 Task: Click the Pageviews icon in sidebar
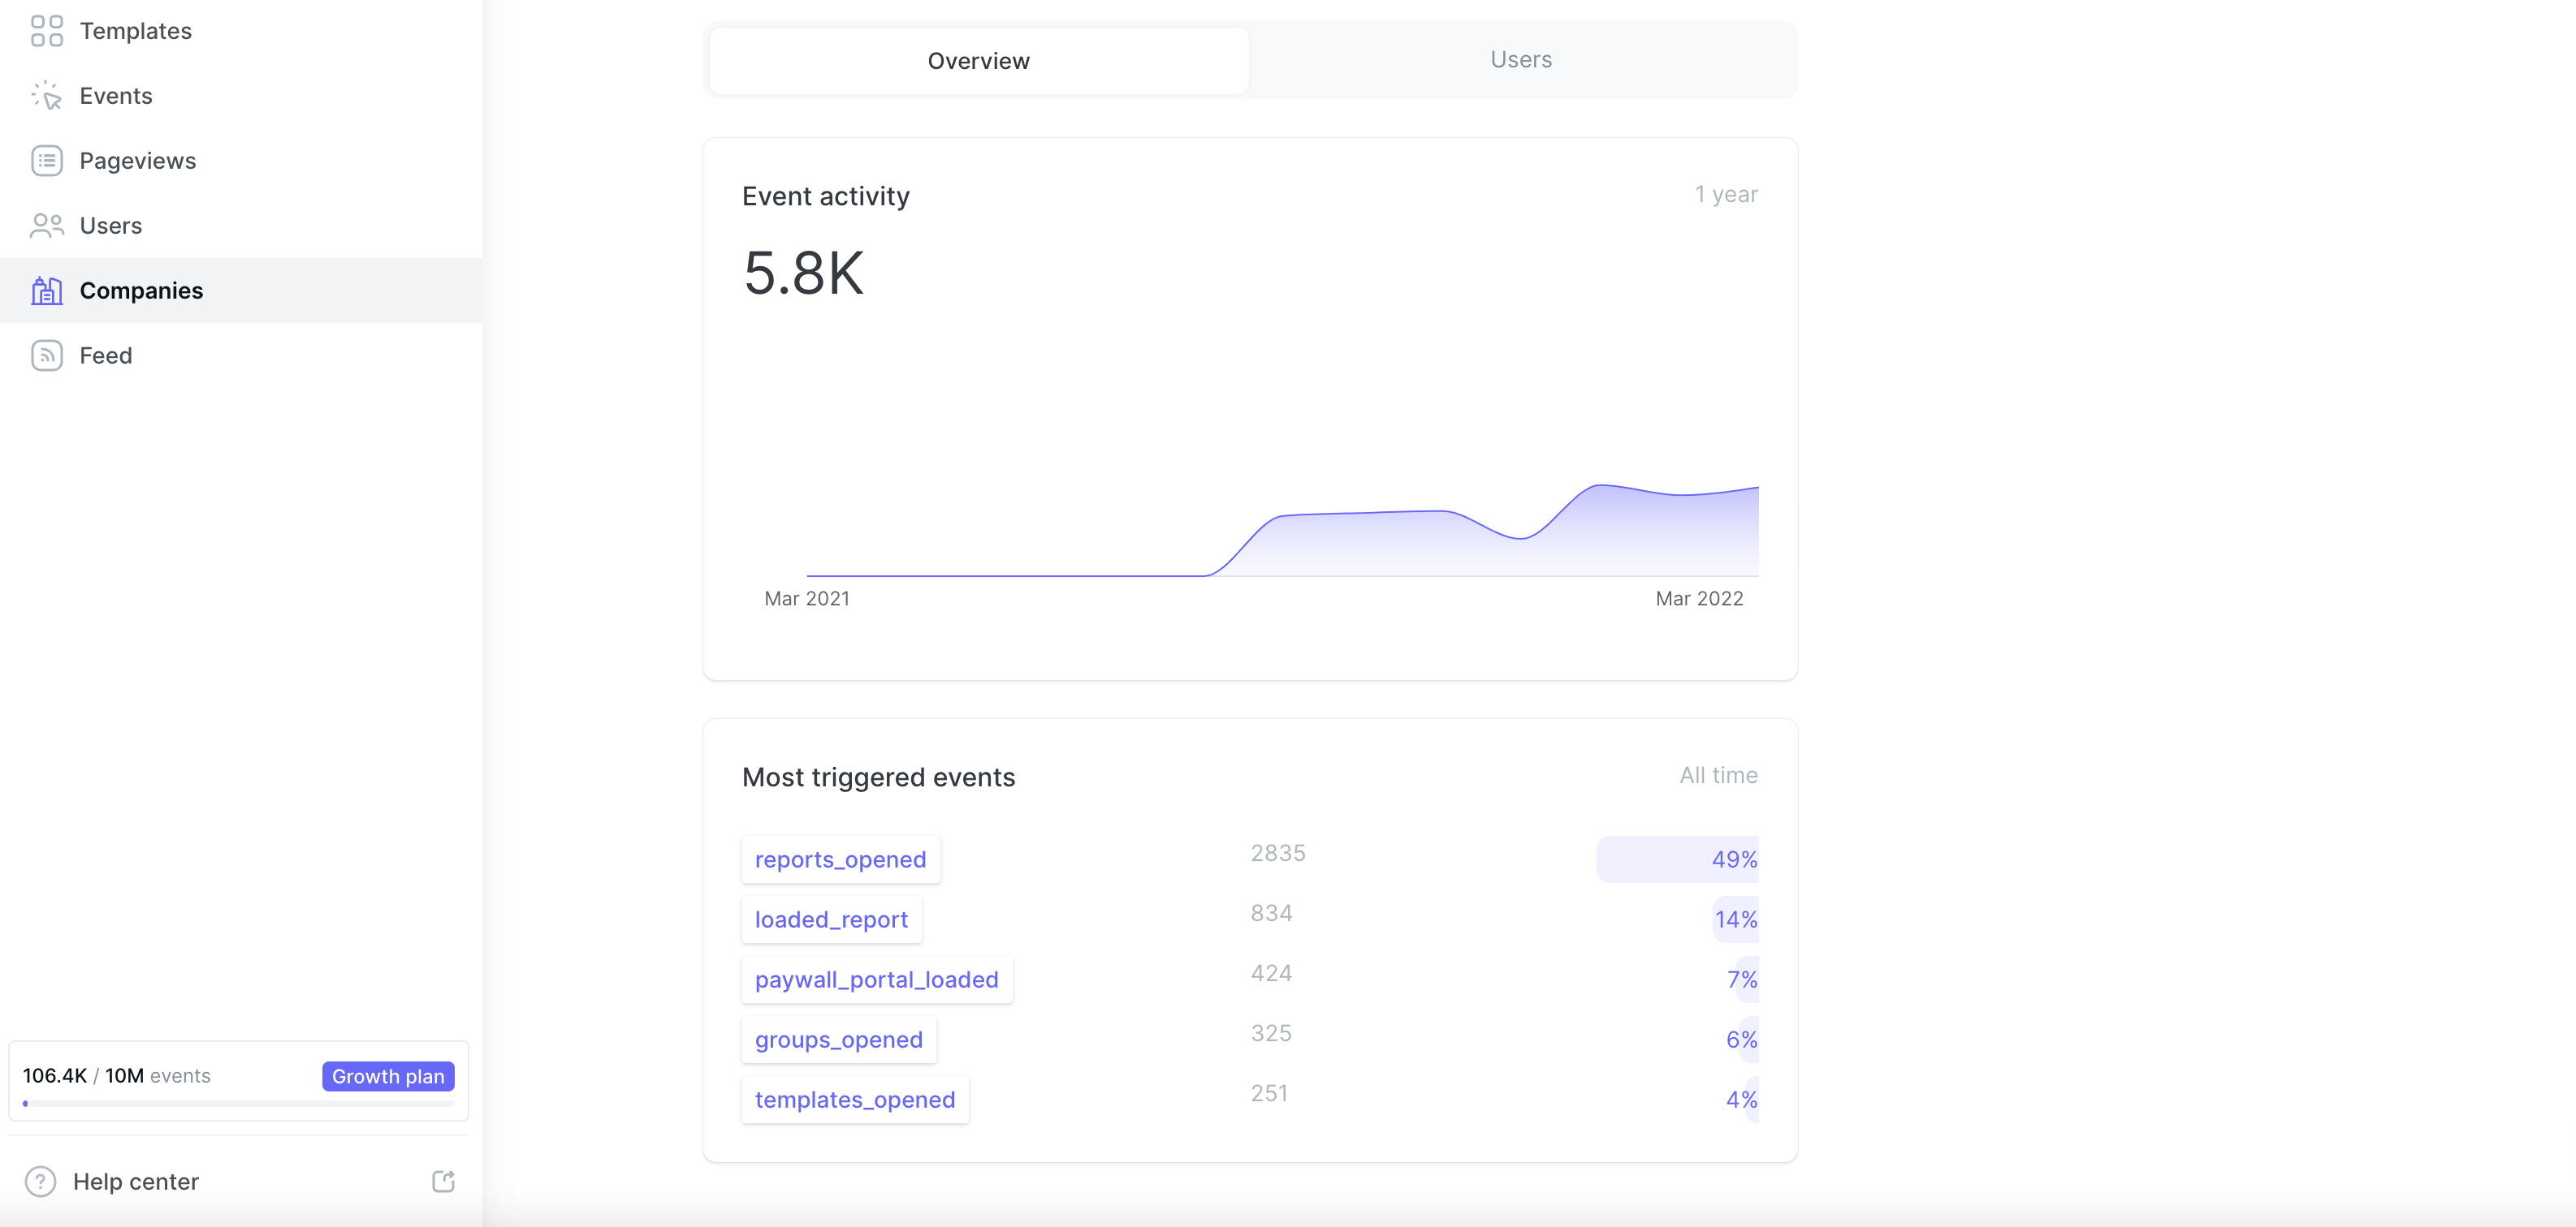(x=48, y=159)
